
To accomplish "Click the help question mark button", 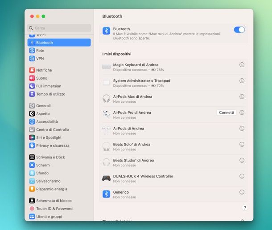I will pyautogui.click(x=245, y=208).
